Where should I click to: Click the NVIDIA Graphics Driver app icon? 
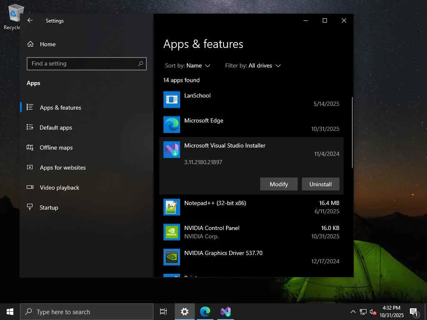point(171,257)
